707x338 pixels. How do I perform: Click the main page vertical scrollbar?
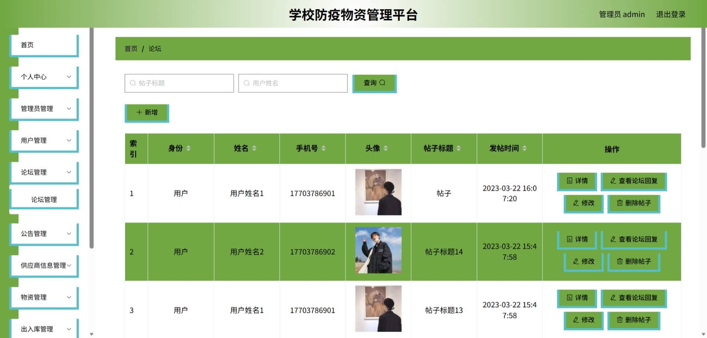[703, 88]
